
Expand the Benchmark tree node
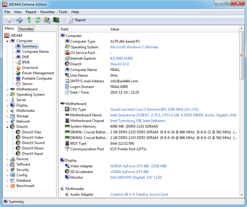(7, 186)
